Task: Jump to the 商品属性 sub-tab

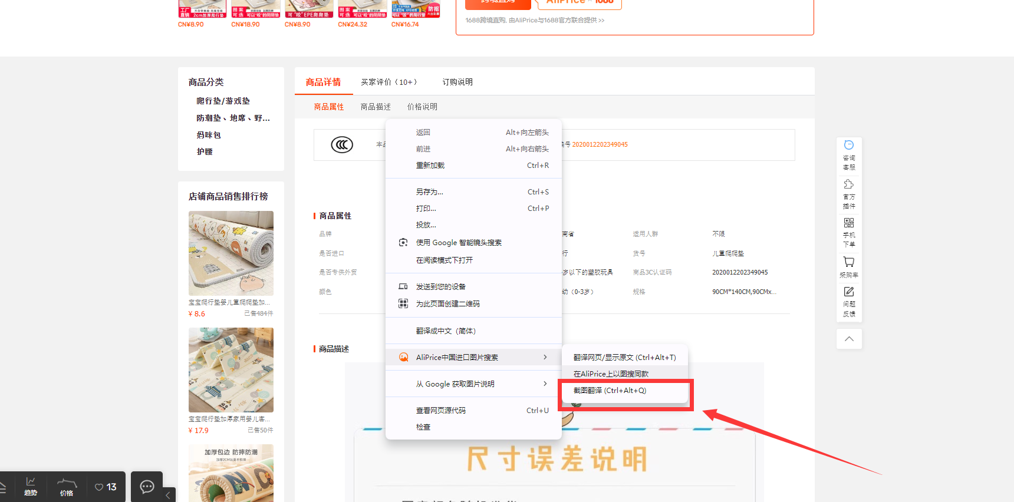Action: (x=329, y=107)
